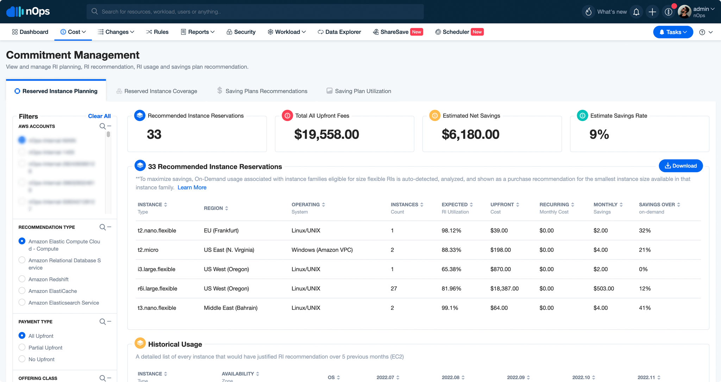Switch to Reserved Instance Coverage tab

pos(161,91)
